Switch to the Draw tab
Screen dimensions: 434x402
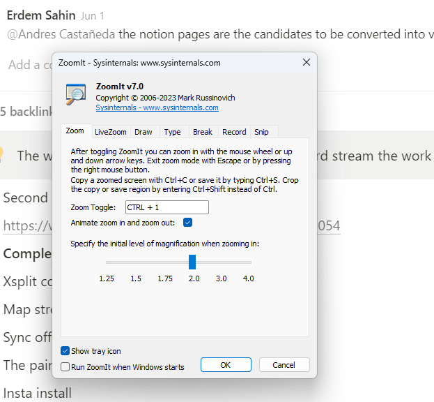click(144, 132)
